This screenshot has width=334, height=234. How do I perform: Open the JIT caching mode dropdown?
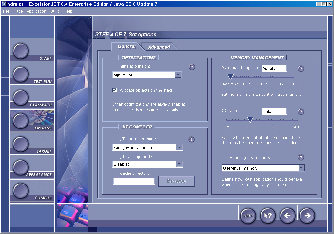(x=179, y=164)
